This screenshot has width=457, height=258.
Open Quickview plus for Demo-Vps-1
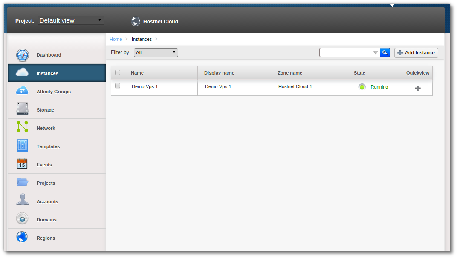tap(418, 88)
